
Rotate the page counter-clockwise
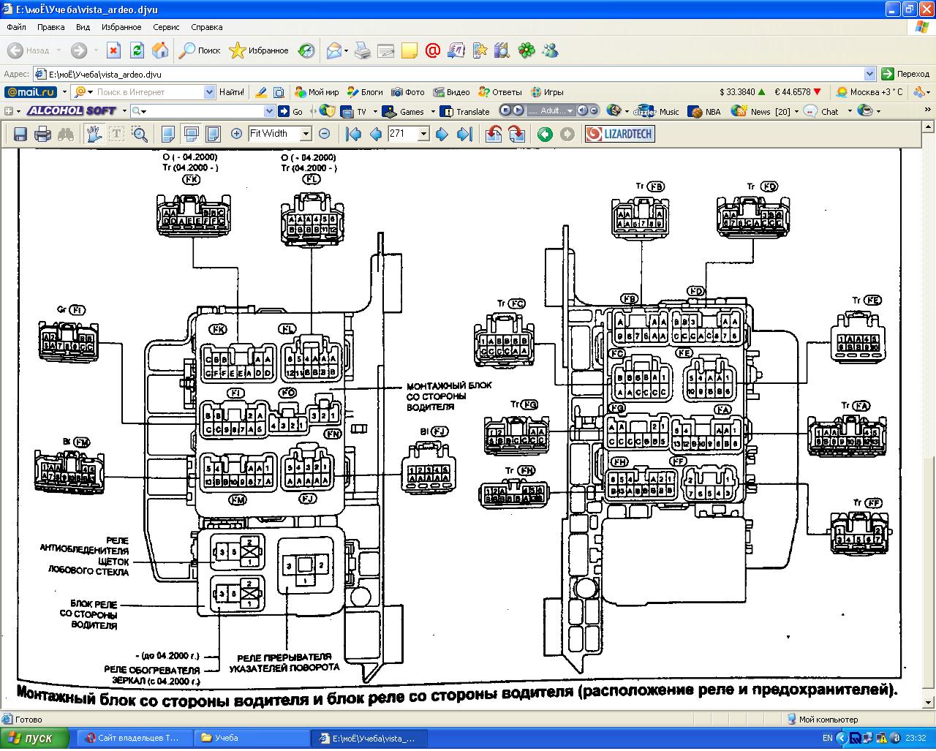[494, 134]
